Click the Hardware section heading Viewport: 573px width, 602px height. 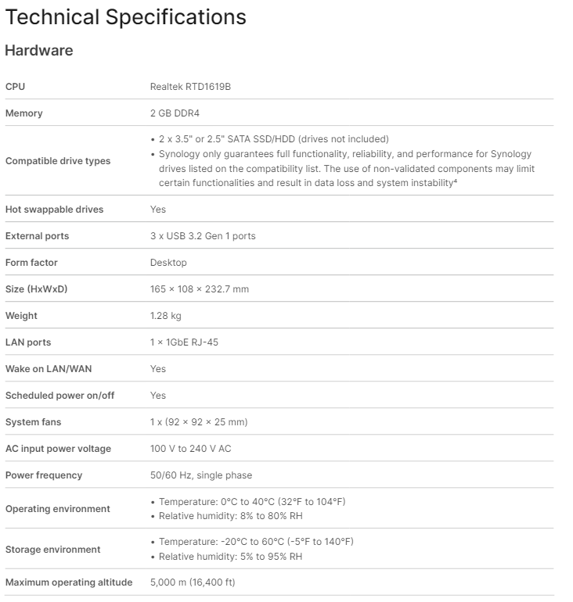(39, 51)
